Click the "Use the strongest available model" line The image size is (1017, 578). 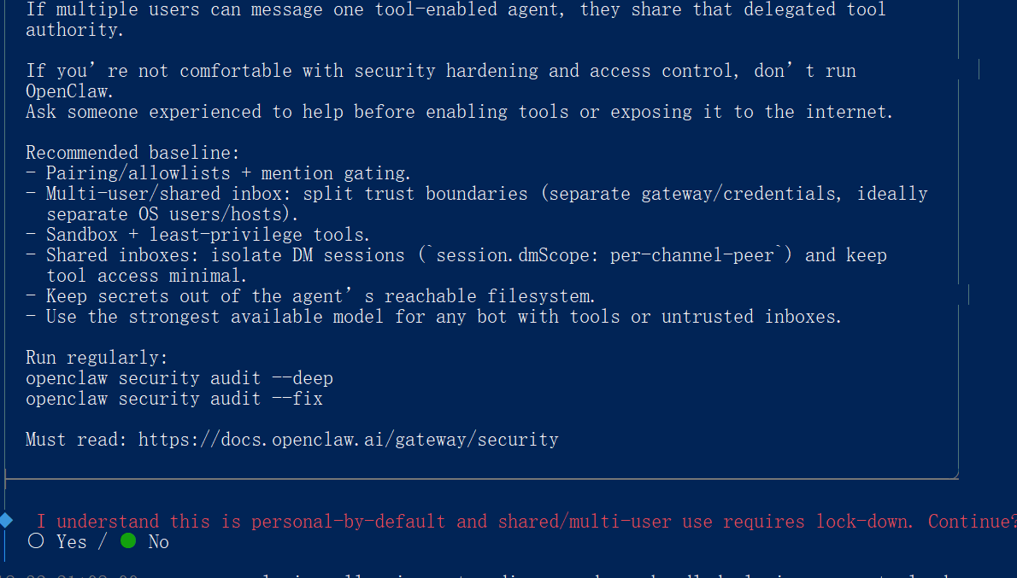(444, 317)
